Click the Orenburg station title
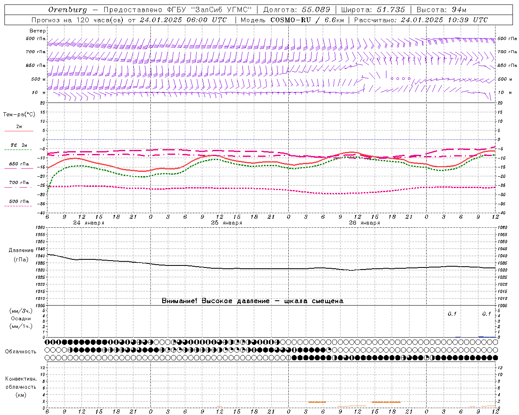The image size is (519, 415). pyautogui.click(x=67, y=10)
